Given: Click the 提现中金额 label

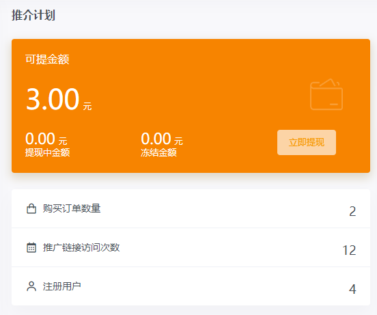Looking at the screenshot, I should click(48, 152).
